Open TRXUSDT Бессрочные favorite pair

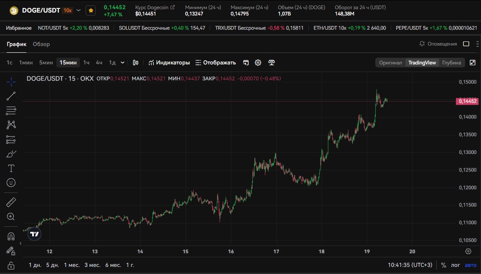(x=259, y=28)
